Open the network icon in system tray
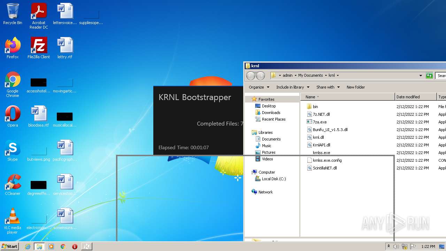446x251 pixels. click(405, 246)
